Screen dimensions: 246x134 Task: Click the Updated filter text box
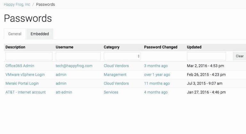pos(206,56)
